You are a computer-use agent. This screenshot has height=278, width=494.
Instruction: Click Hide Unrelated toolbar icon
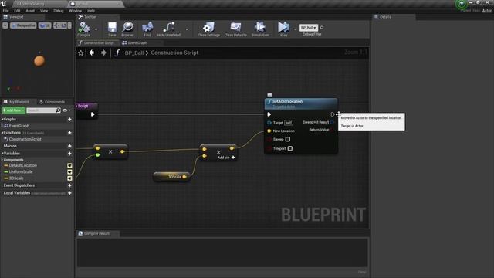168,28
